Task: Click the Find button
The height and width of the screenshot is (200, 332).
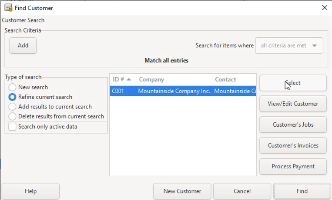Action: click(302, 191)
